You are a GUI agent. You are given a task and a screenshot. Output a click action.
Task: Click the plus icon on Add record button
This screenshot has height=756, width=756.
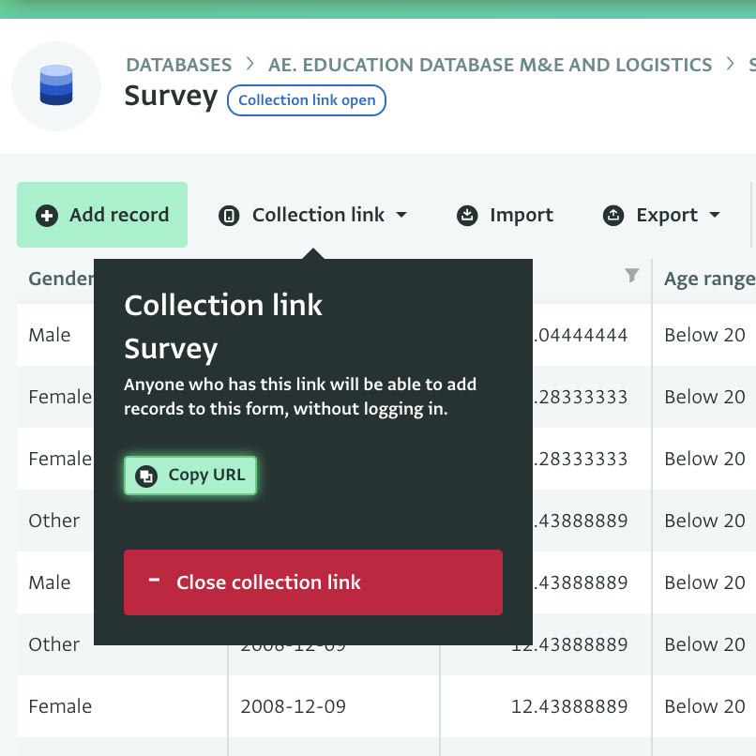(47, 215)
